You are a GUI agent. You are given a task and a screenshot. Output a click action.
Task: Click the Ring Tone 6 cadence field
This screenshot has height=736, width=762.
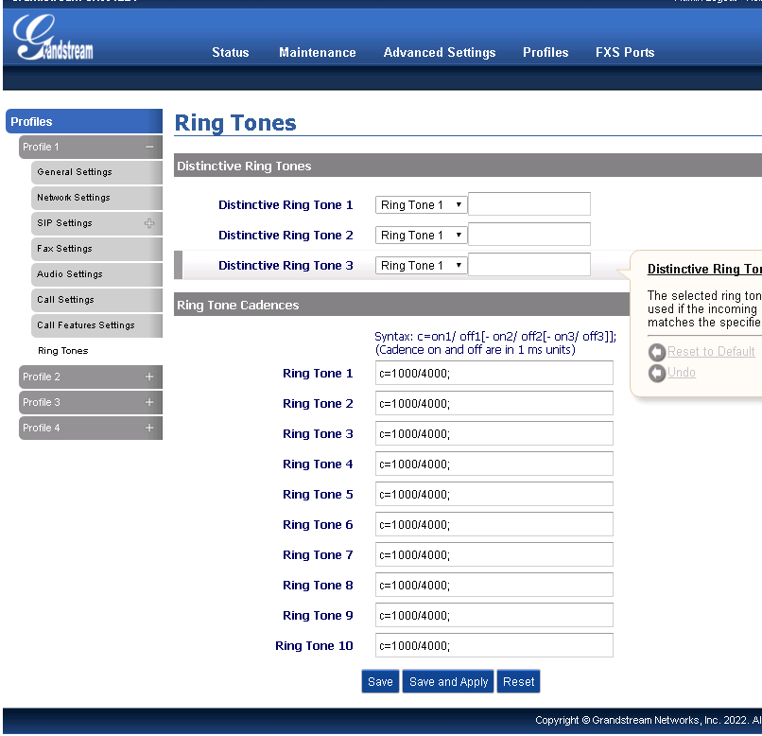(494, 524)
